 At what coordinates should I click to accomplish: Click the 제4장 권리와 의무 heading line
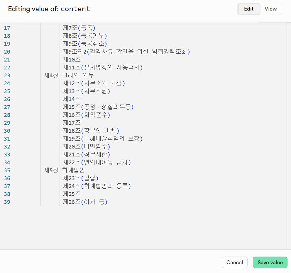pyautogui.click(x=69, y=76)
